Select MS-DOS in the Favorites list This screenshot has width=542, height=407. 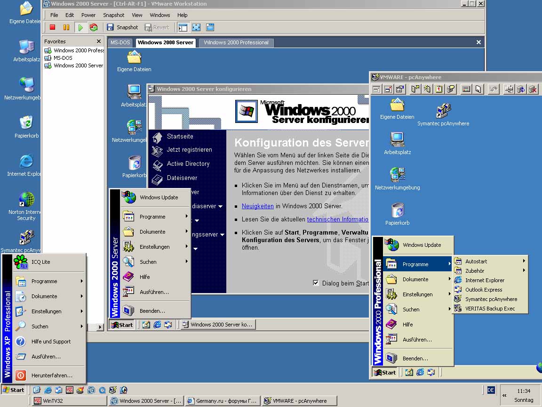[58, 58]
